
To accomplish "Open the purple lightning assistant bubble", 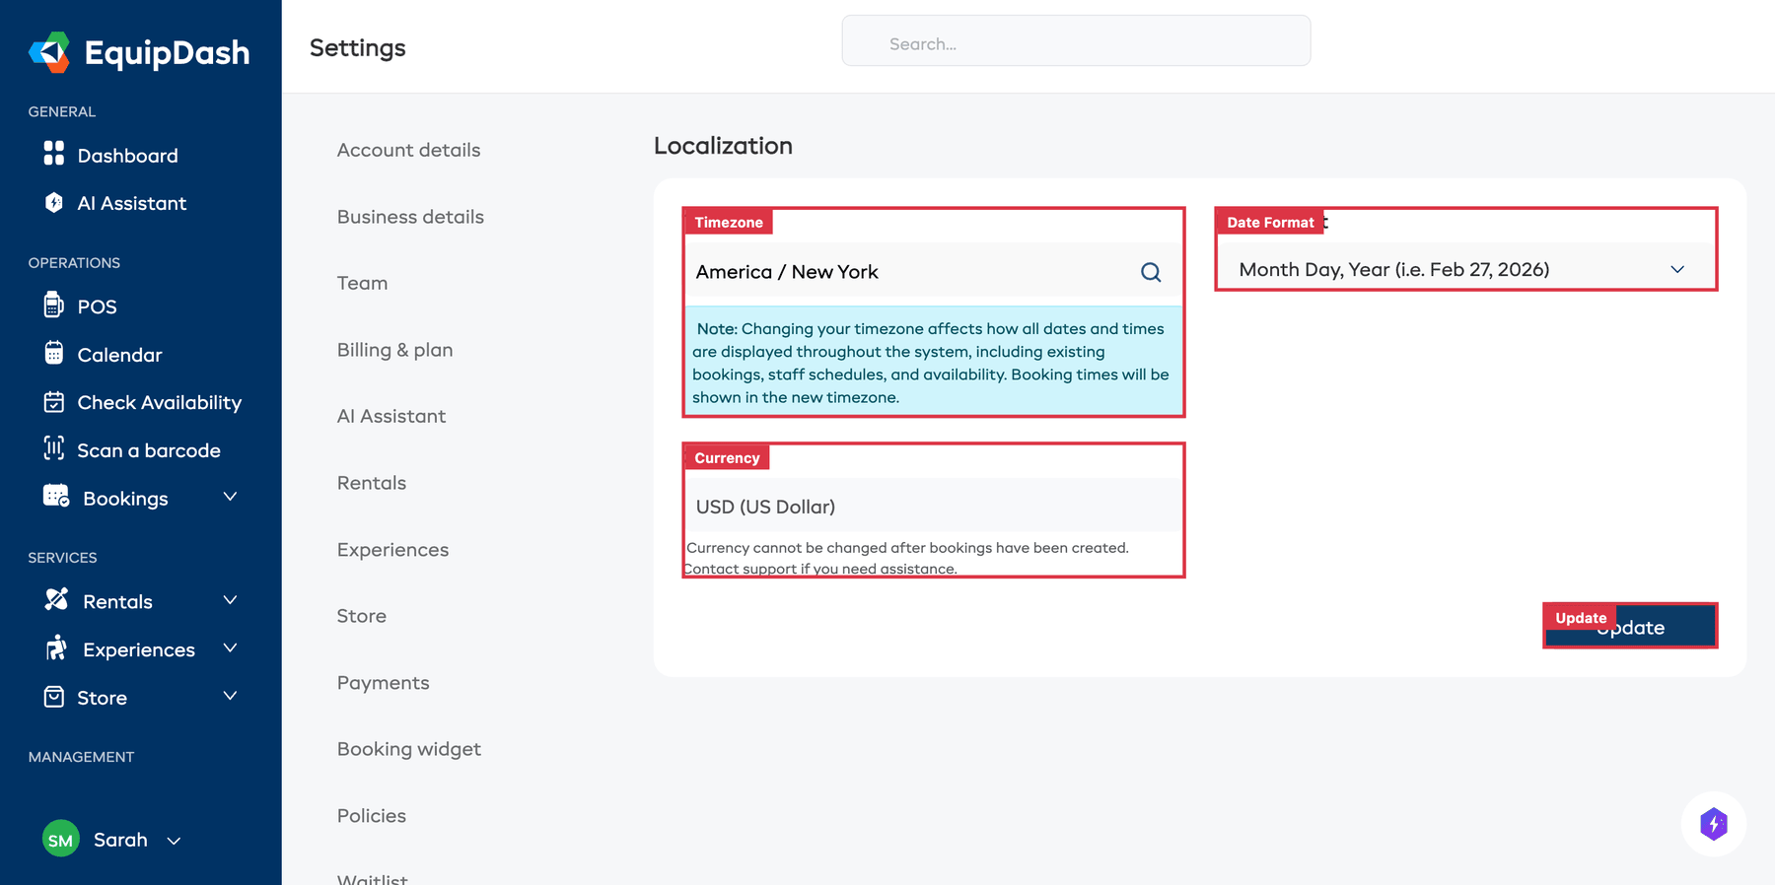I will (1714, 824).
